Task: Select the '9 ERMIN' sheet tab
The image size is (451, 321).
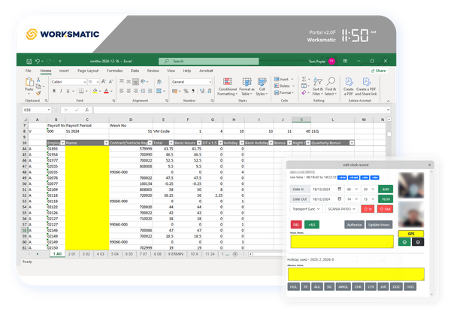Action: point(175,254)
